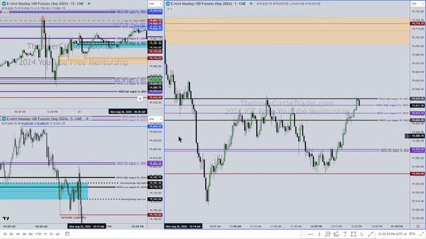This screenshot has width=426, height=239.
Task: Select the horizontal line drawing tool
Action: tap(311, 234)
